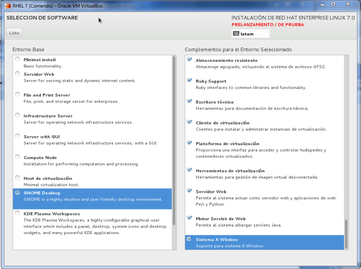Maximize the VirtualBox window
Viewport: 361px width, 269px height.
click(x=333, y=4)
